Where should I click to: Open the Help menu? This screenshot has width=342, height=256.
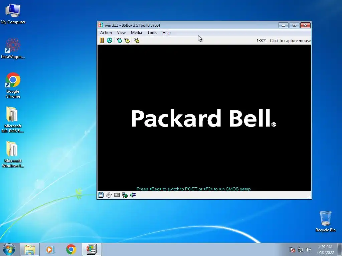pos(166,33)
